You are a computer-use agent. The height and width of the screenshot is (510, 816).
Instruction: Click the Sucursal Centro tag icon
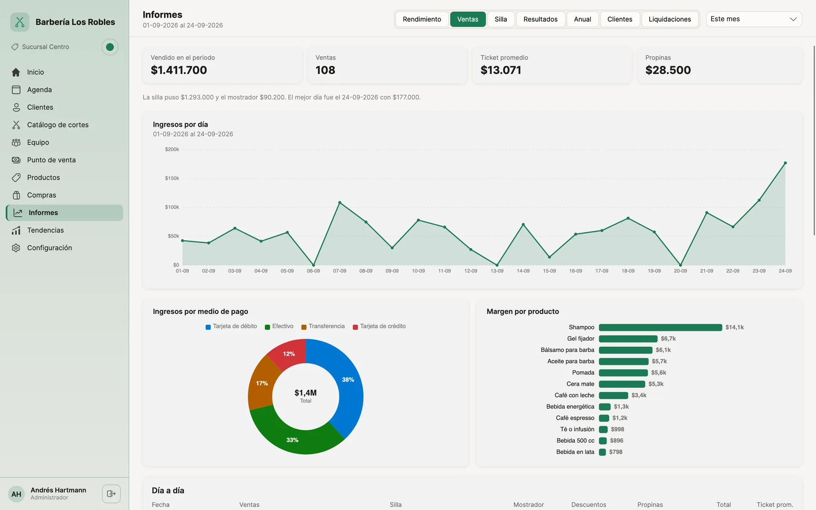[15, 47]
